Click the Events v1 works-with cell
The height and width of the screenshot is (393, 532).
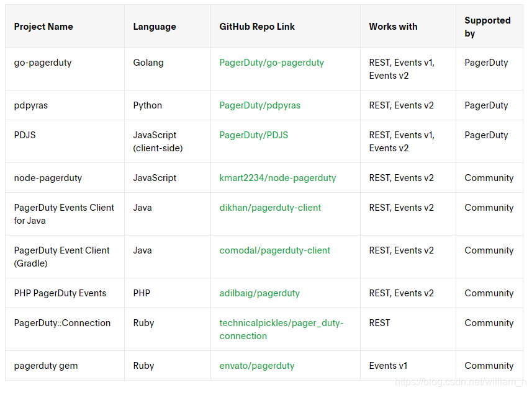tap(408, 366)
